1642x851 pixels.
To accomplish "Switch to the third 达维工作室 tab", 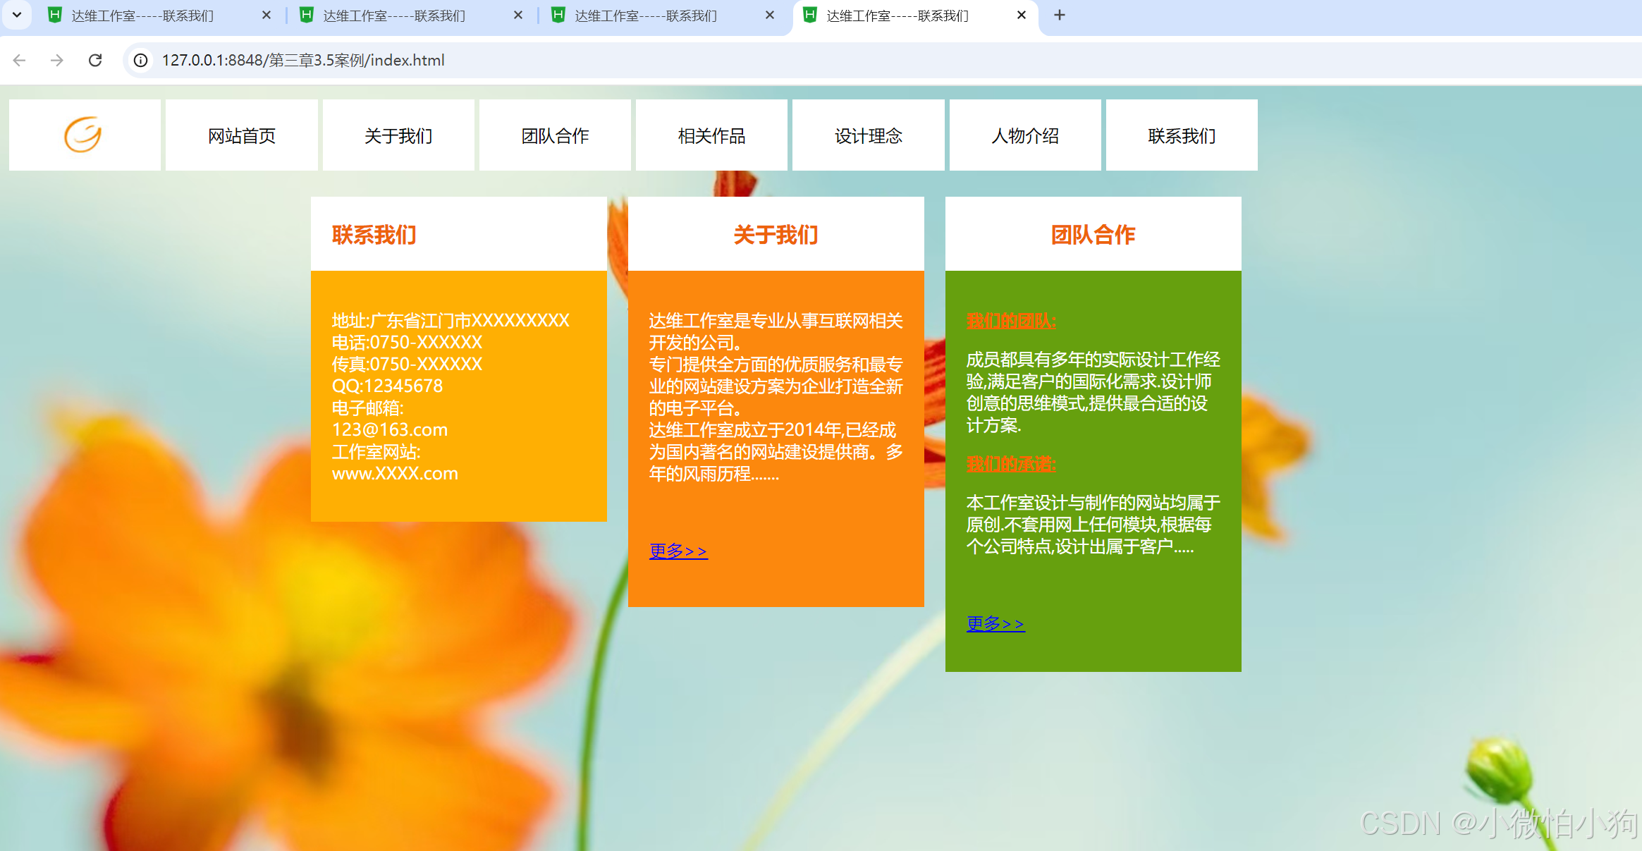I will pyautogui.click(x=646, y=16).
